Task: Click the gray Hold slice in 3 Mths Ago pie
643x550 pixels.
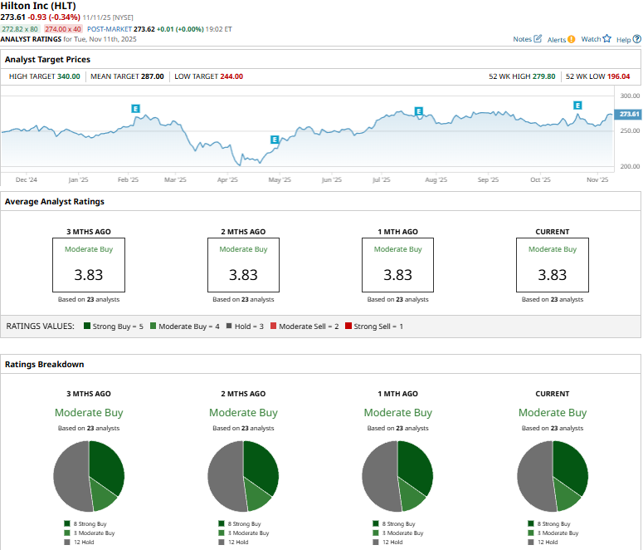Action: [x=69, y=478]
